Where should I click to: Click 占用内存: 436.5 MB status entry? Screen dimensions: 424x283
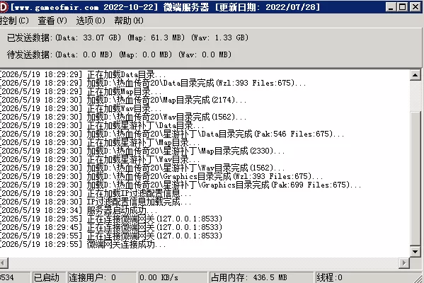point(261,277)
